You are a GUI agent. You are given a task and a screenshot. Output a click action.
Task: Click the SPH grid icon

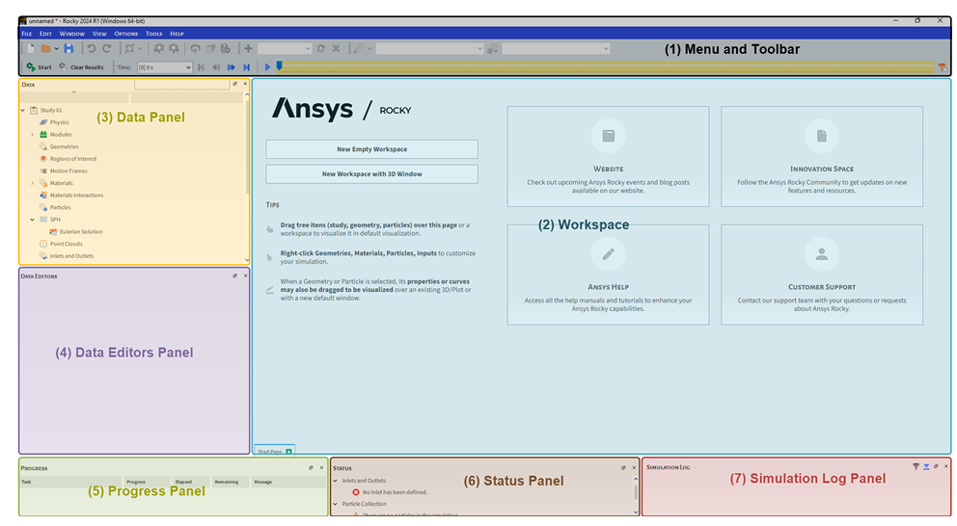pos(43,220)
